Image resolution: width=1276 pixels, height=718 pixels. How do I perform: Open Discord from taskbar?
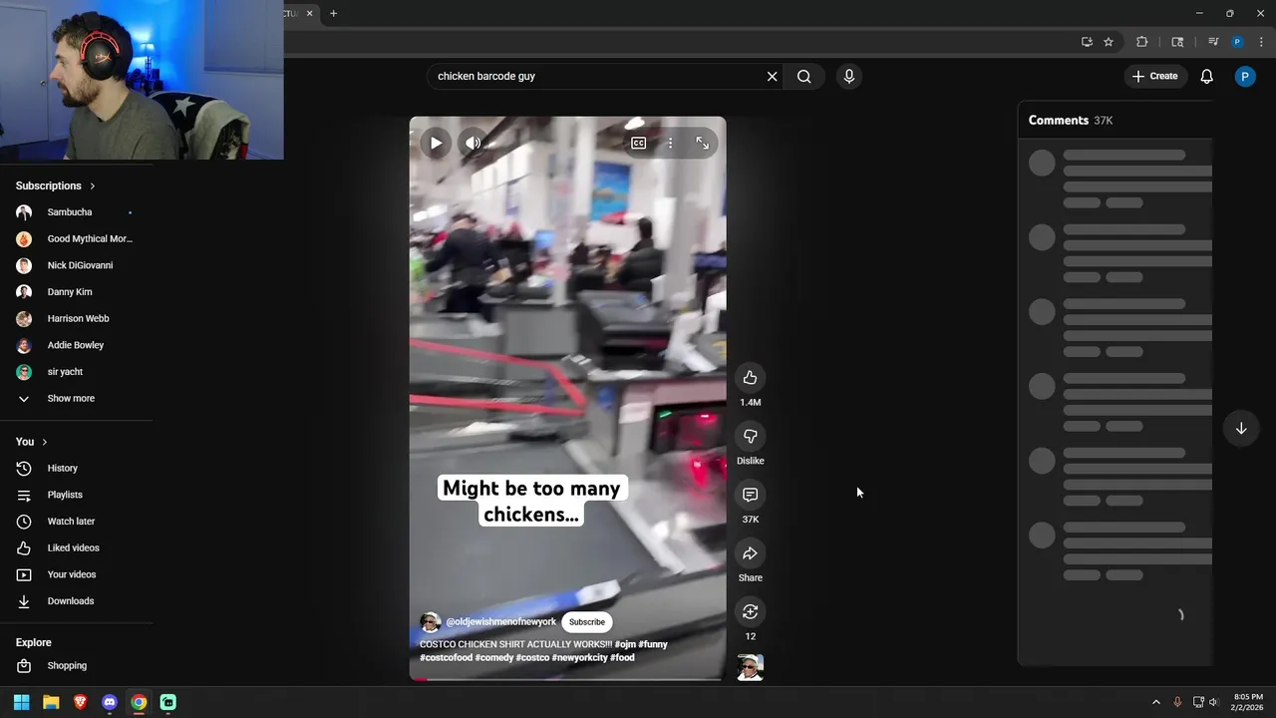(x=110, y=702)
